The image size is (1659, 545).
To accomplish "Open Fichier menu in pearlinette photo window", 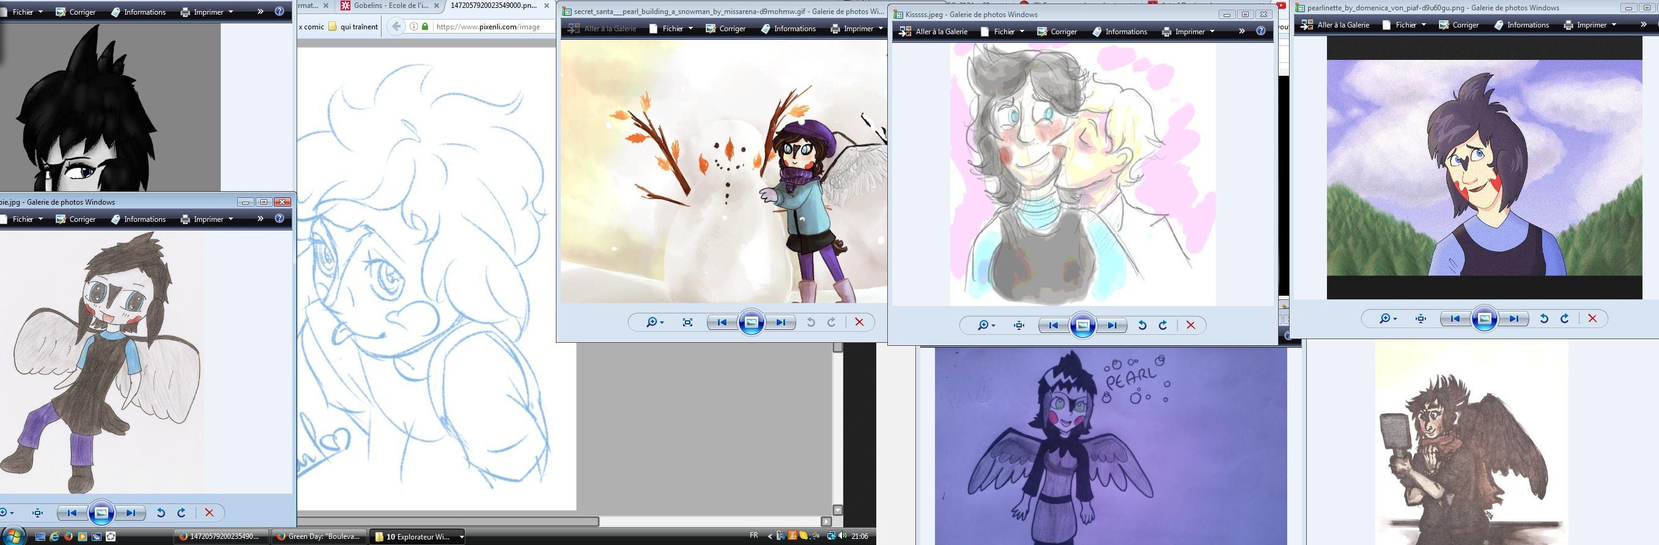I will tap(1410, 25).
